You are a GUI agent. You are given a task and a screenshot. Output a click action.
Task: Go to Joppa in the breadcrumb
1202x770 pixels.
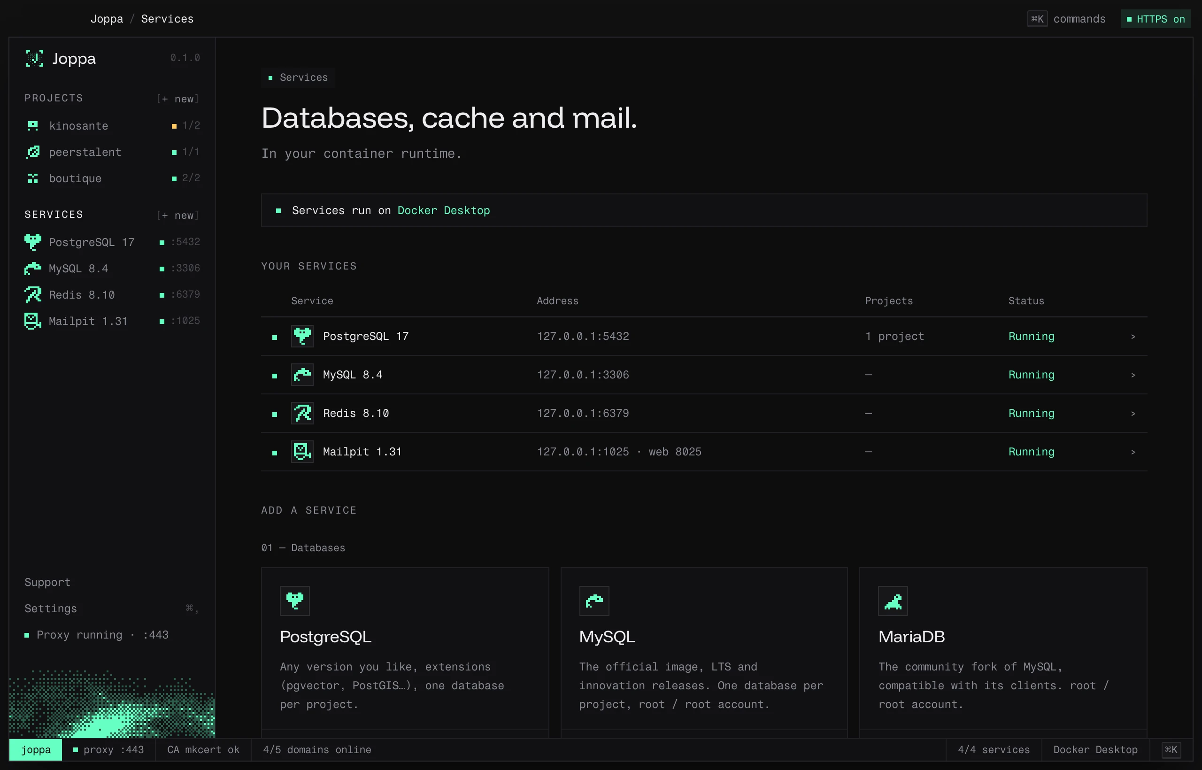107,19
